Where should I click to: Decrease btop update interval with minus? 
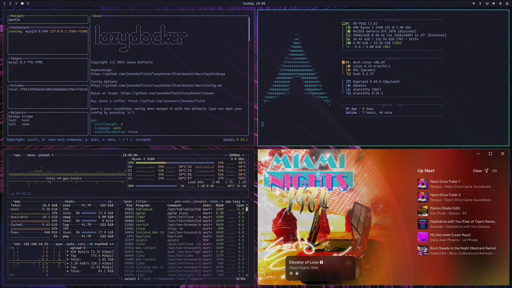click(x=226, y=155)
